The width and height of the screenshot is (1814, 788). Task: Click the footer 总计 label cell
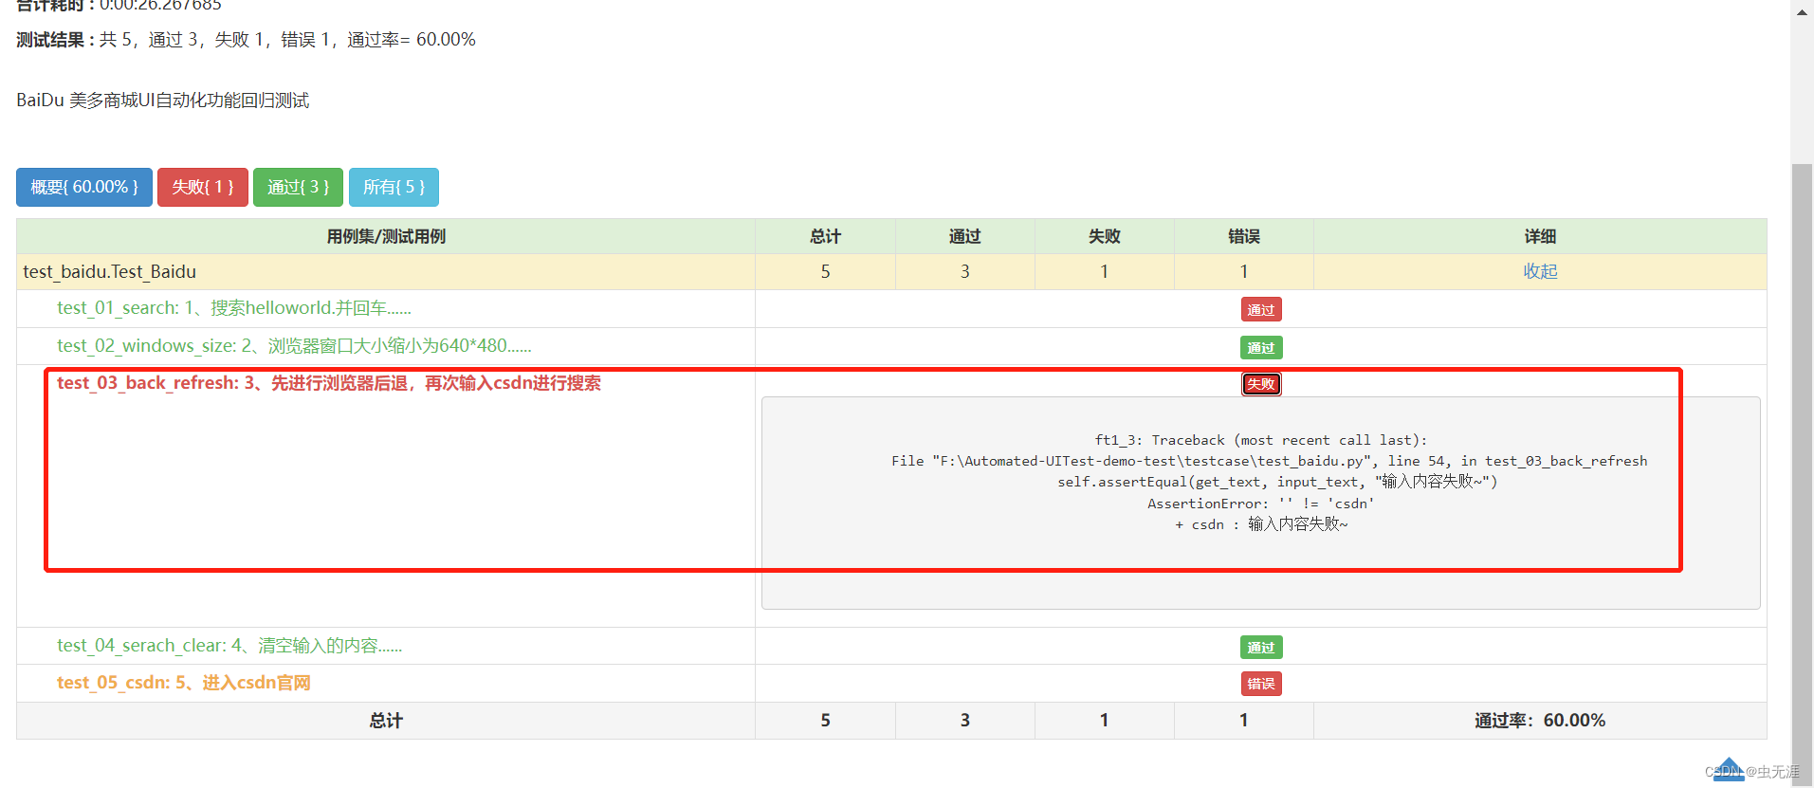pyautogui.click(x=386, y=721)
